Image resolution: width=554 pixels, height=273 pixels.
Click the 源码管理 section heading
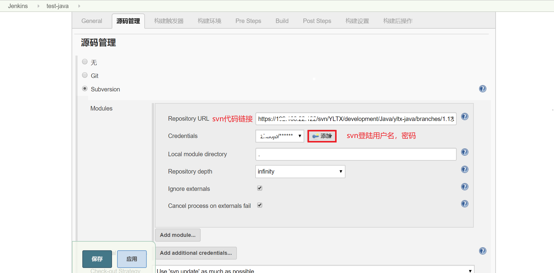(98, 43)
